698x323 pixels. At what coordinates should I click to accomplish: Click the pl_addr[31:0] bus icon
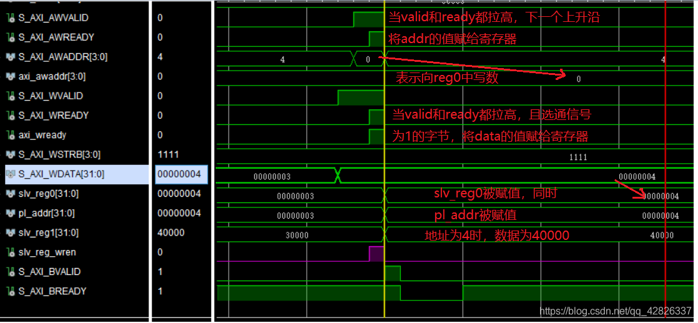(x=11, y=214)
